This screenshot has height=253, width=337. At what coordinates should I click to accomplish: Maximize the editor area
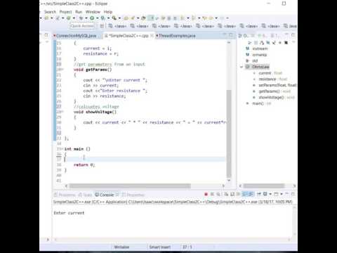[231, 35]
